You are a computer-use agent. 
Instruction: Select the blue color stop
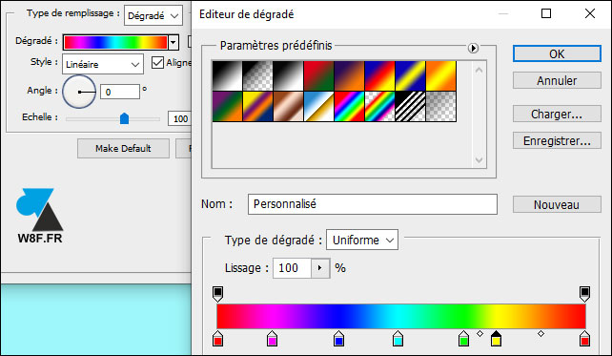tap(338, 339)
